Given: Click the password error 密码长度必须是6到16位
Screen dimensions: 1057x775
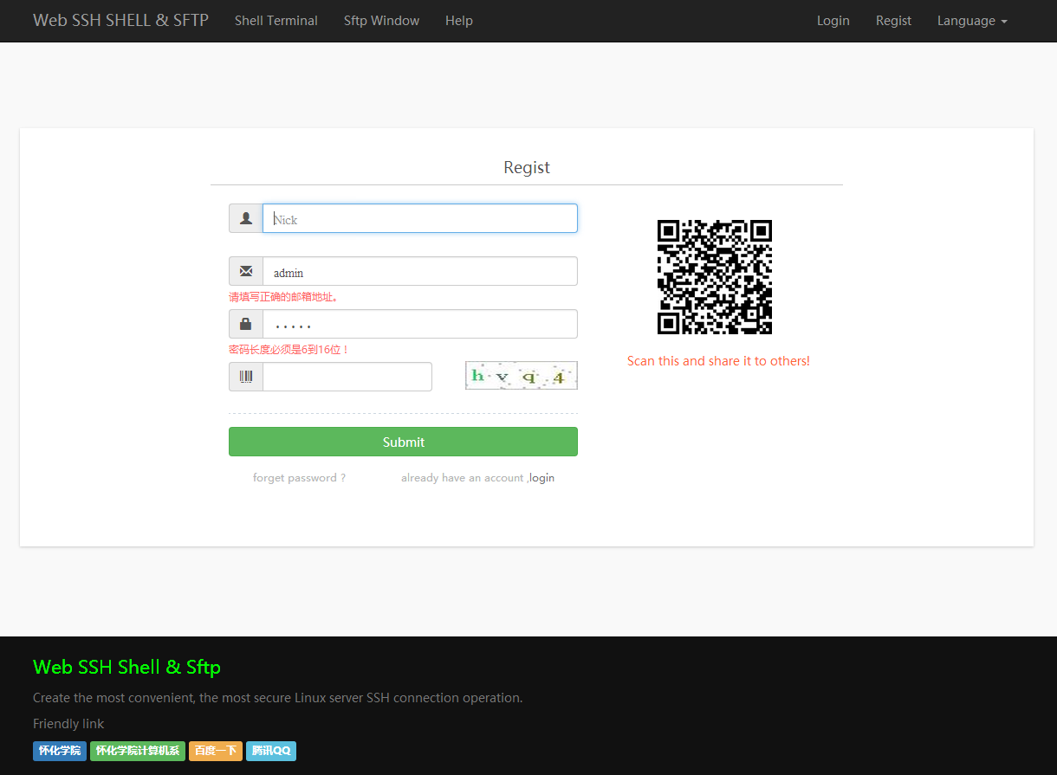Looking at the screenshot, I should 289,350.
